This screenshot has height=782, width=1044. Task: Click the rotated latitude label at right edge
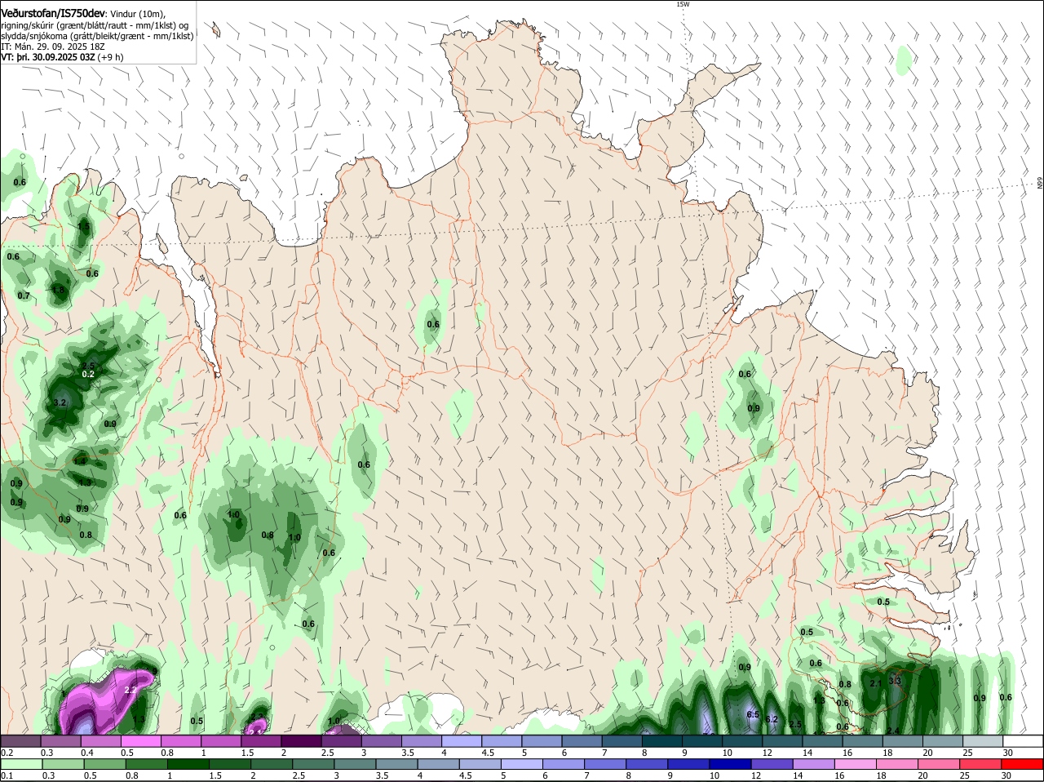pyautogui.click(x=1040, y=184)
